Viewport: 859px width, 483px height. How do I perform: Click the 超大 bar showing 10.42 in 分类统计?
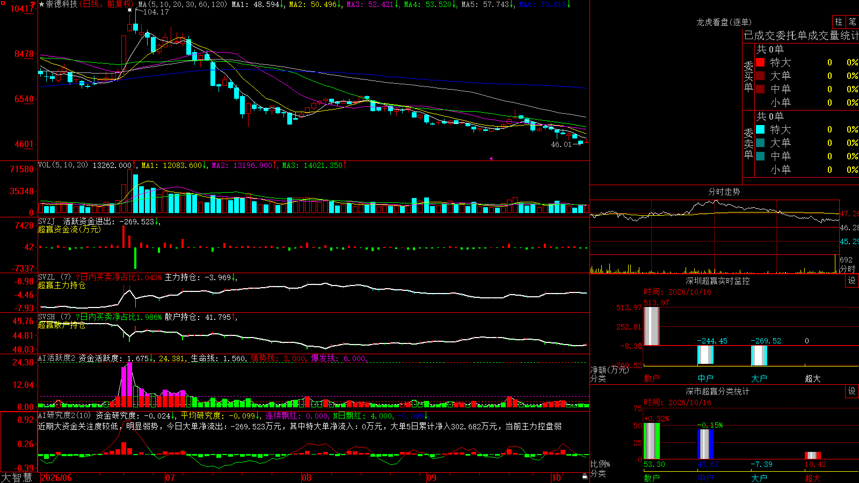tap(812, 455)
